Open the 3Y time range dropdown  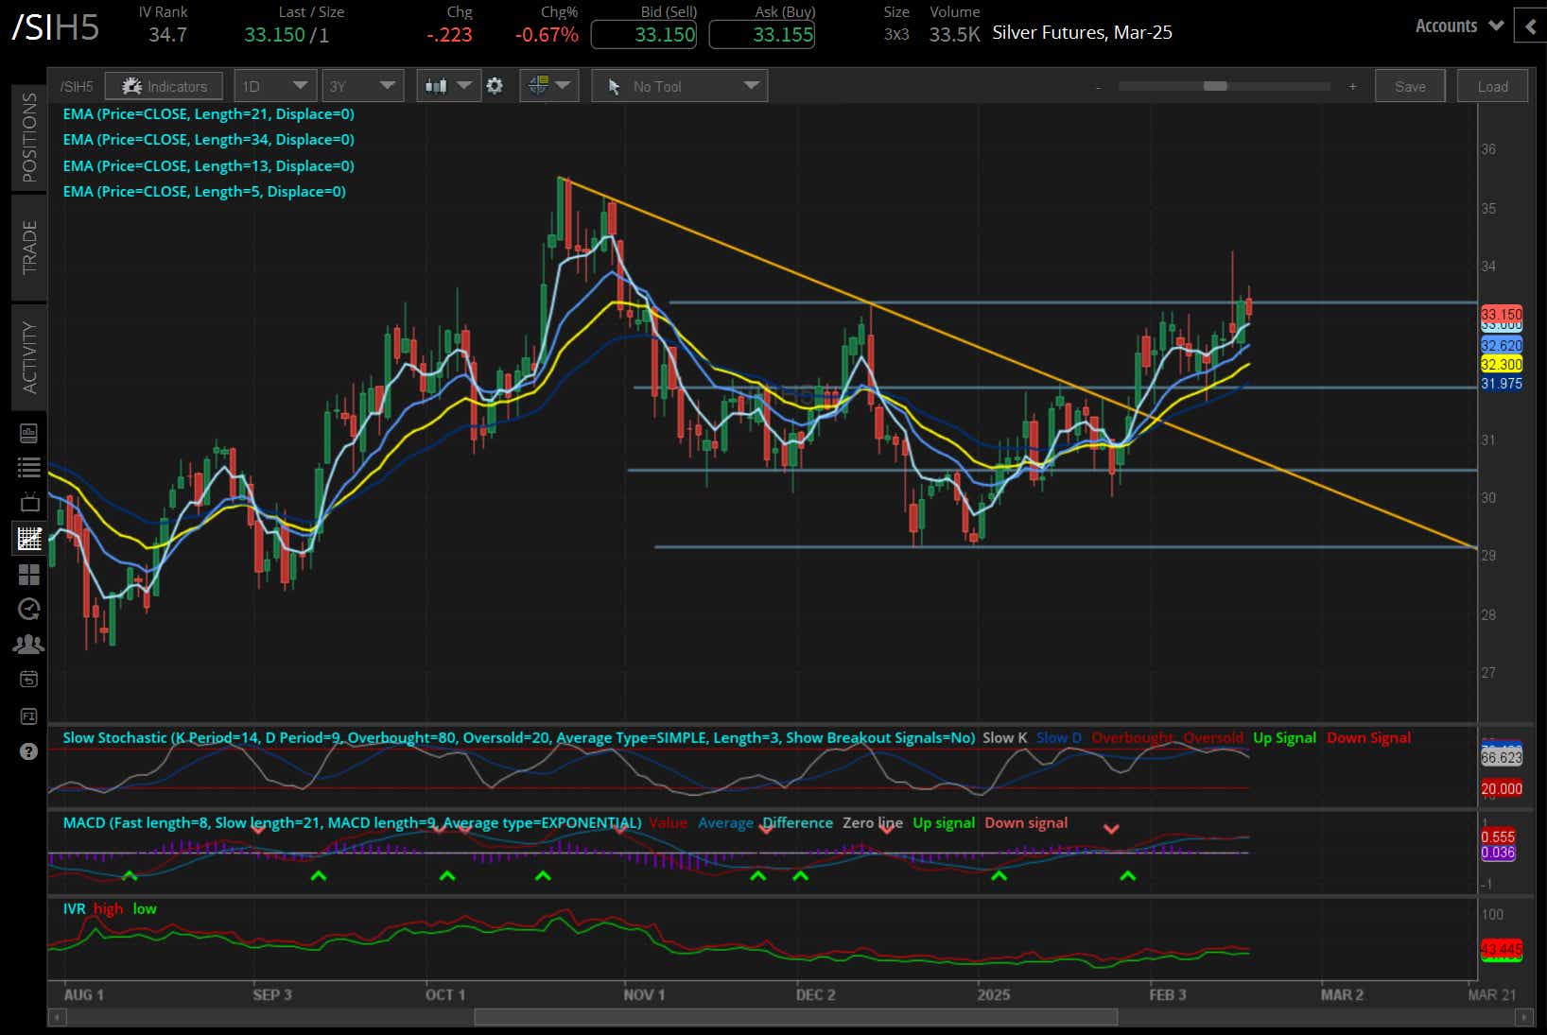coord(362,86)
